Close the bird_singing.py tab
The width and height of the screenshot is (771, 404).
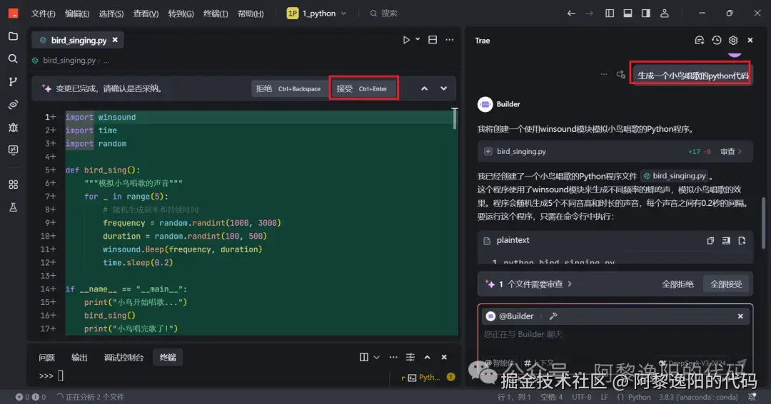(x=115, y=40)
